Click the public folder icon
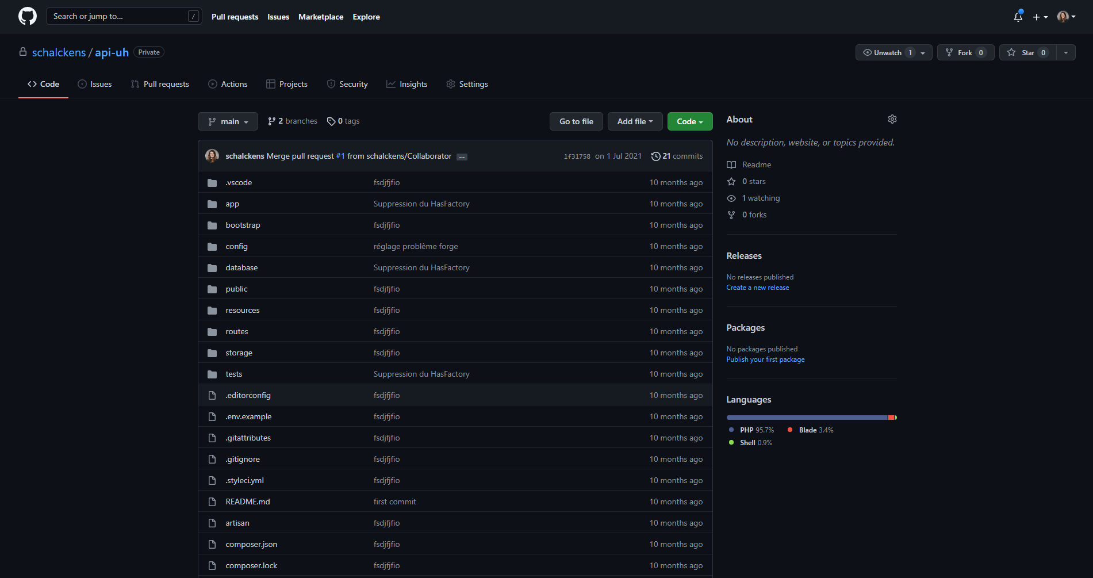 (212, 289)
